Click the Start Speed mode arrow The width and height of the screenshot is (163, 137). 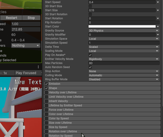158,2
